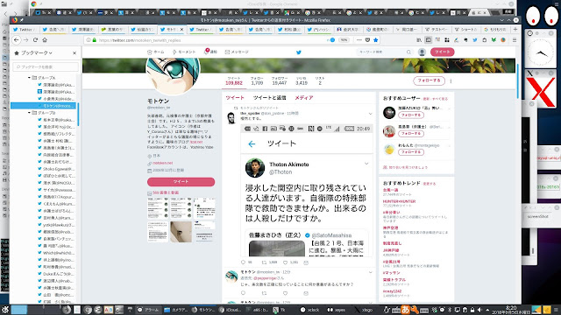Screen dimensions: 561x315
Task: Click the volume speaker icon in the tray
Action: click(x=479, y=310)
